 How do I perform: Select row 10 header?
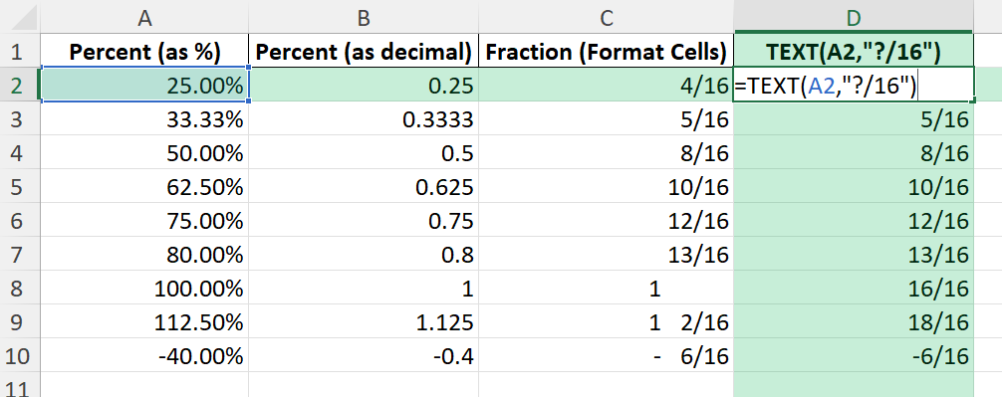click(x=20, y=355)
